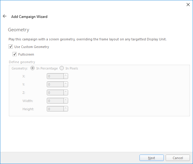Close the Add Campaign Wizard window
This screenshot has height=164, width=193.
[188, 5]
